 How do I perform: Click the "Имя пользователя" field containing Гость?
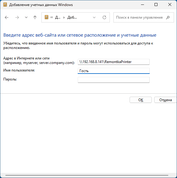[x=114, y=71]
